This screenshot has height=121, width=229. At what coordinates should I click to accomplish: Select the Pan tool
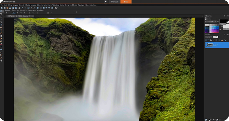pyautogui.click(x=1, y=11)
